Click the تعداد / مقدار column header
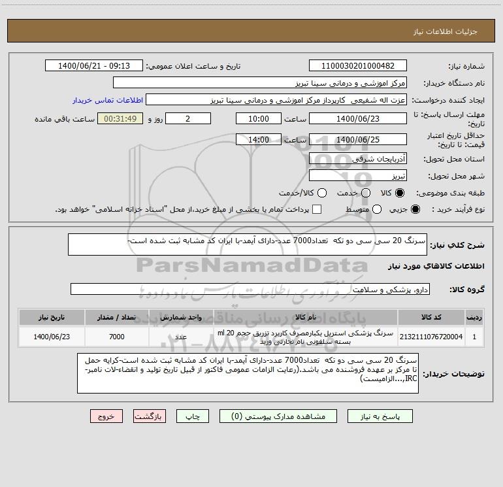The width and height of the screenshot is (503, 487). coord(116,317)
